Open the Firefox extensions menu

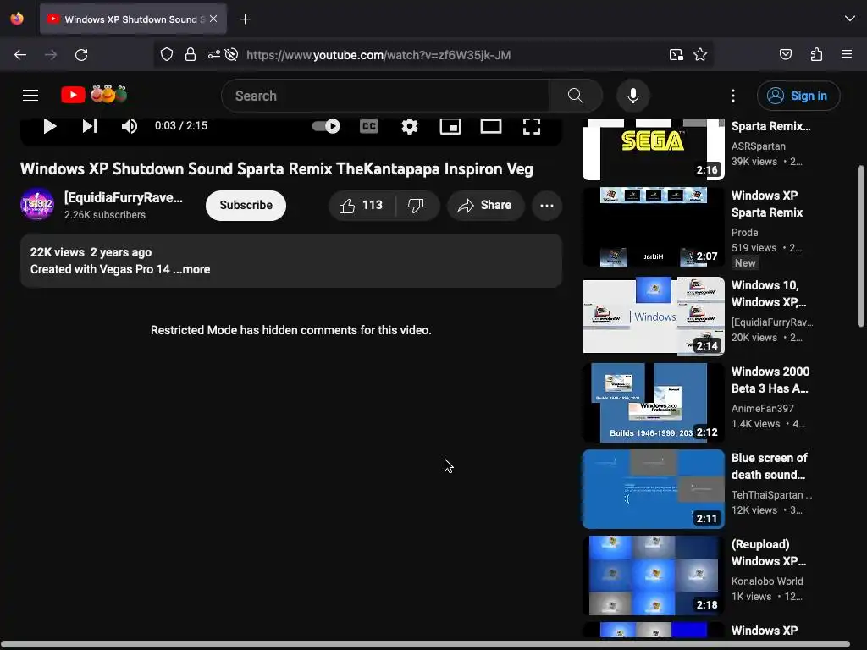816,54
